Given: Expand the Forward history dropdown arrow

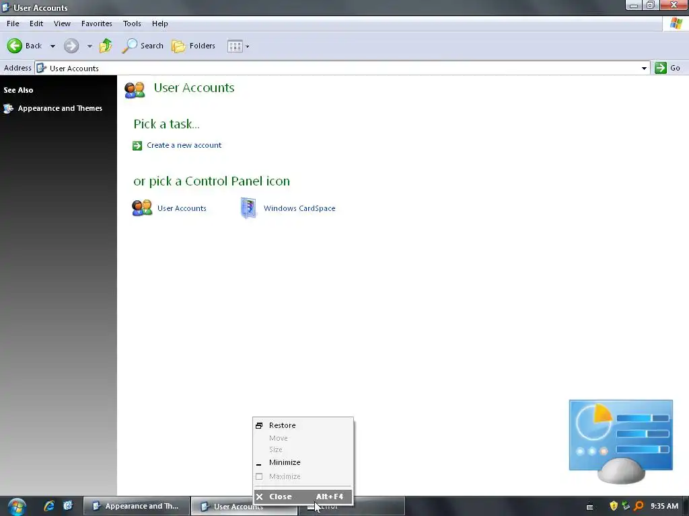Looking at the screenshot, I should (x=89, y=46).
